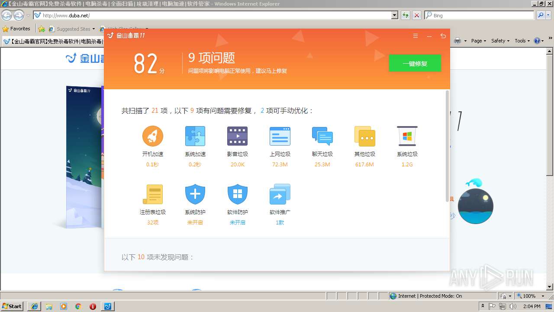Select the 影音垃圾 film icon

click(x=237, y=136)
